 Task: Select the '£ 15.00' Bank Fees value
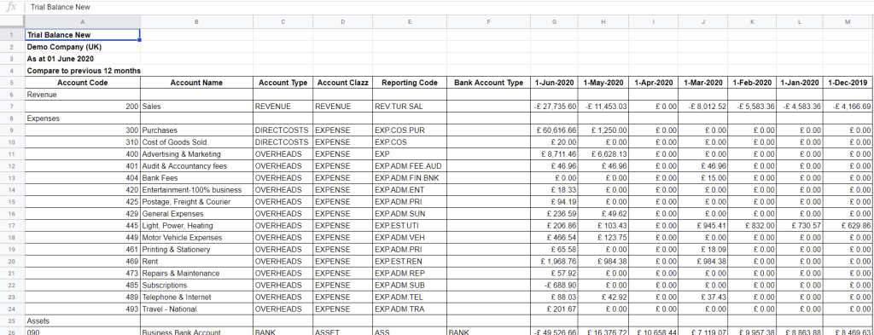(x=703, y=178)
